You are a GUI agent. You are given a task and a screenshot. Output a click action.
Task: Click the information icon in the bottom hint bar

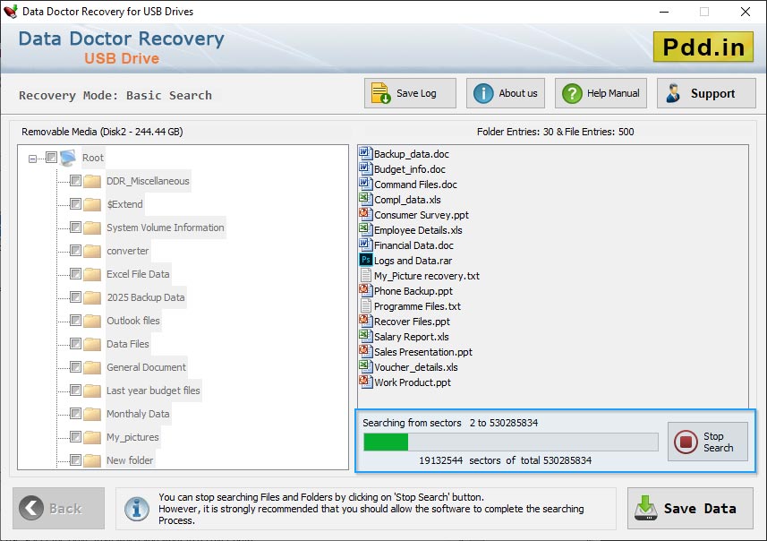point(137,509)
